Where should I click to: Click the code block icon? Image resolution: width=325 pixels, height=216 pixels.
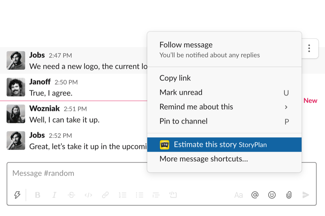coord(173,195)
